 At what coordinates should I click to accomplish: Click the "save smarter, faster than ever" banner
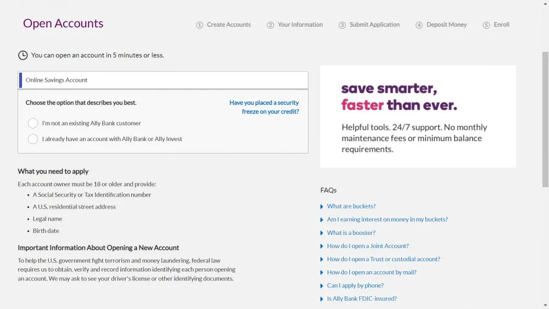point(418,116)
